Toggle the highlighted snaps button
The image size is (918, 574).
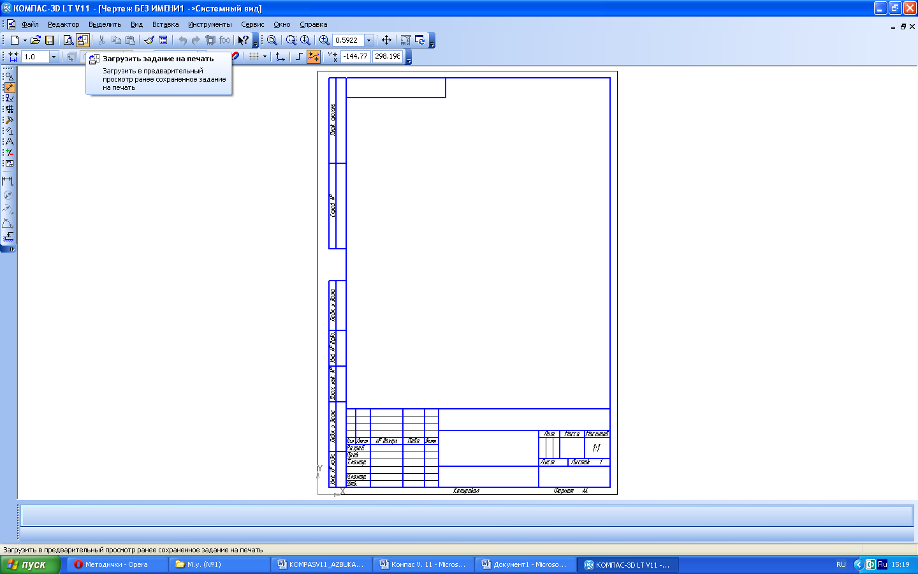click(314, 57)
